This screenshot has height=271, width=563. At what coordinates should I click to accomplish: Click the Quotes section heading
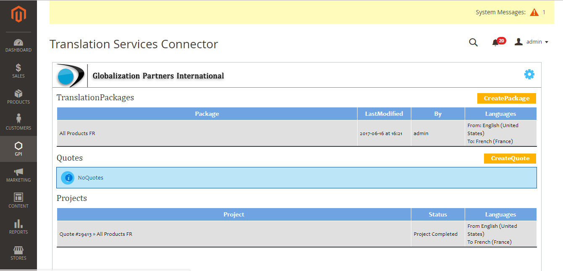pos(70,158)
